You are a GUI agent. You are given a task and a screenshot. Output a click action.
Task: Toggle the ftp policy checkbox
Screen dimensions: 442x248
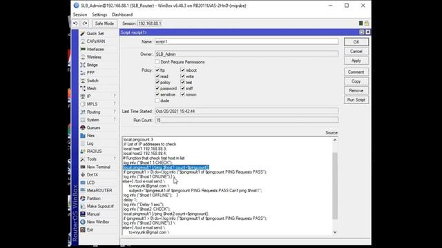pos(157,70)
